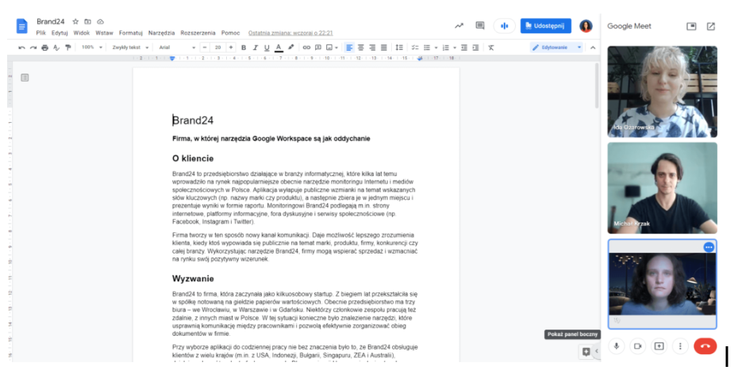Clear text formatting
The width and height of the screenshot is (738, 374).
click(x=491, y=48)
